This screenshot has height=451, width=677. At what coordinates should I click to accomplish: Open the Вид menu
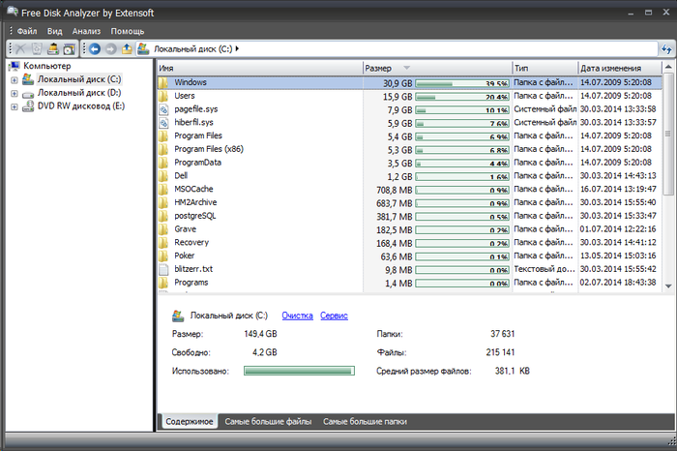click(x=55, y=31)
